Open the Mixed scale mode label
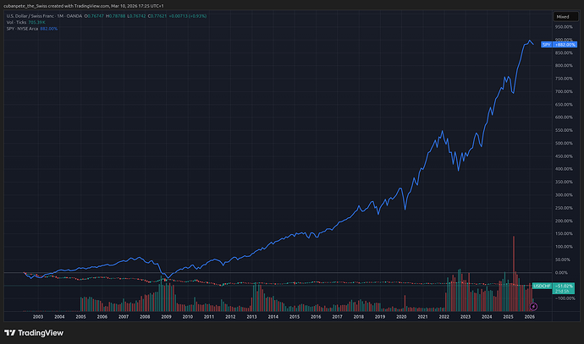This screenshot has height=344, width=584. pyautogui.click(x=562, y=16)
